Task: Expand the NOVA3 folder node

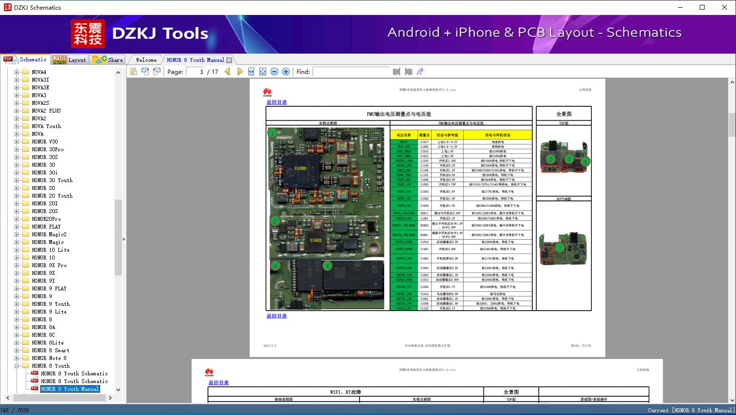Action: click(x=17, y=95)
